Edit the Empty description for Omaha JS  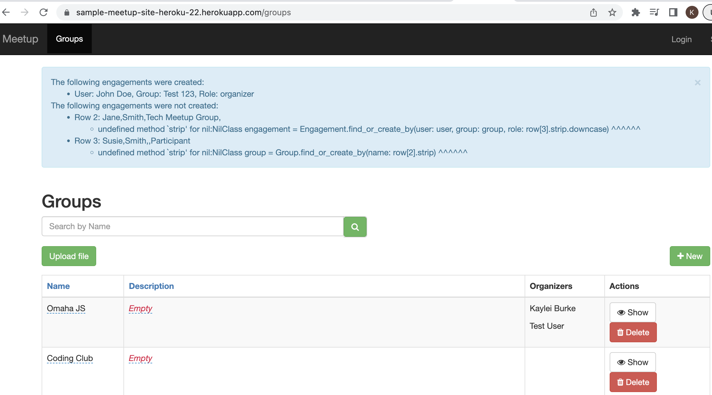tap(140, 309)
